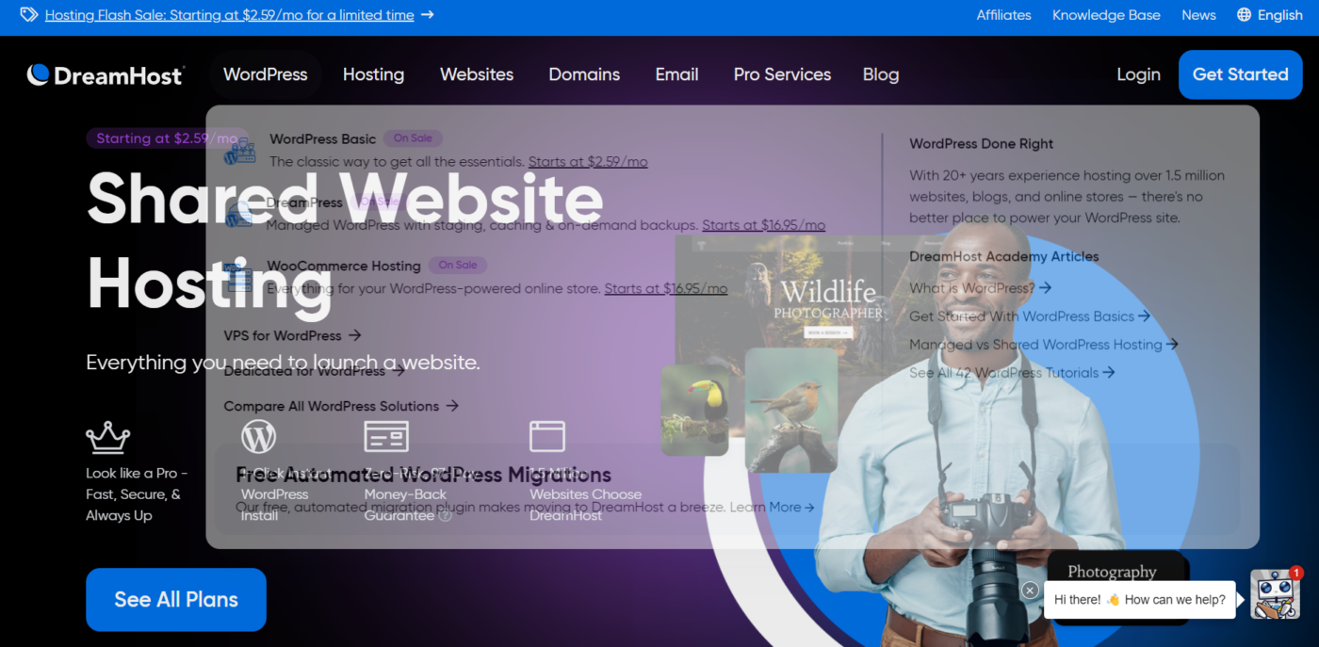Image resolution: width=1319 pixels, height=647 pixels.
Task: Open Managed vs Shared WordPress Hosting article
Action: coord(1044,345)
